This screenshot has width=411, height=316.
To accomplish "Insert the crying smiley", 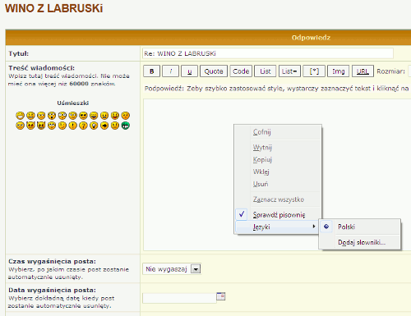I will (20, 126).
